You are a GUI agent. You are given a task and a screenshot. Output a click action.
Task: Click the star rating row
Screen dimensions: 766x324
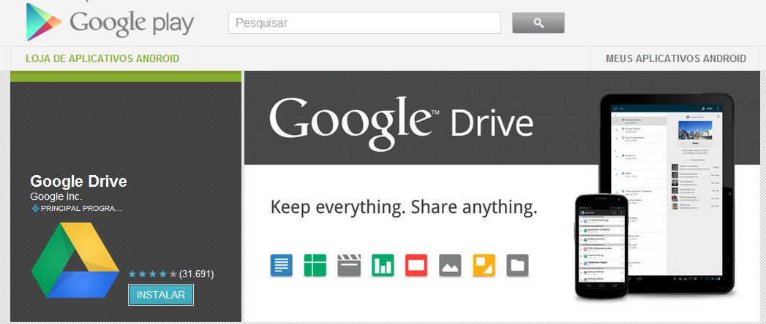pyautogui.click(x=152, y=274)
